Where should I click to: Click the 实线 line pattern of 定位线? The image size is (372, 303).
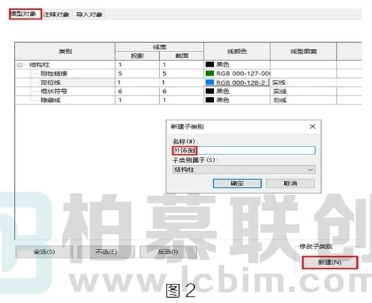(x=279, y=83)
